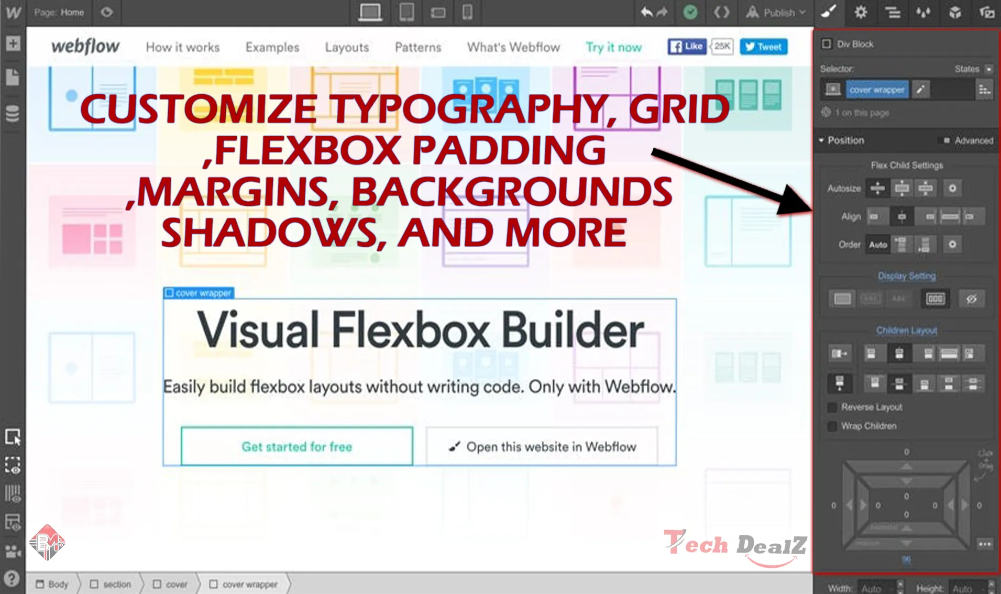1001x594 pixels.
Task: Toggle the X-ray mode eye icon in left sidebar
Action: (13, 522)
